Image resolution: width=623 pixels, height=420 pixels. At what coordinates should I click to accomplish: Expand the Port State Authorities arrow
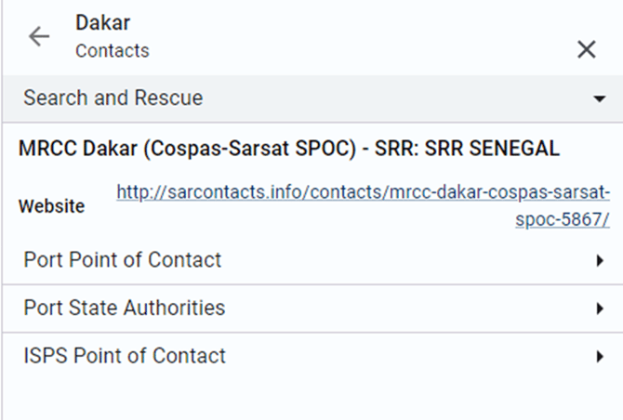pyautogui.click(x=600, y=308)
